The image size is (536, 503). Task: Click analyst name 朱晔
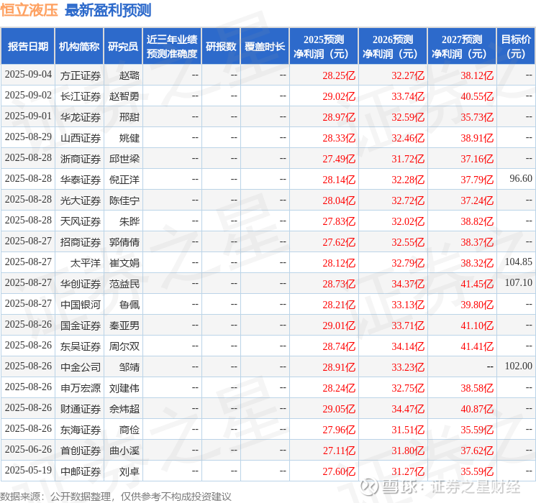(x=130, y=221)
